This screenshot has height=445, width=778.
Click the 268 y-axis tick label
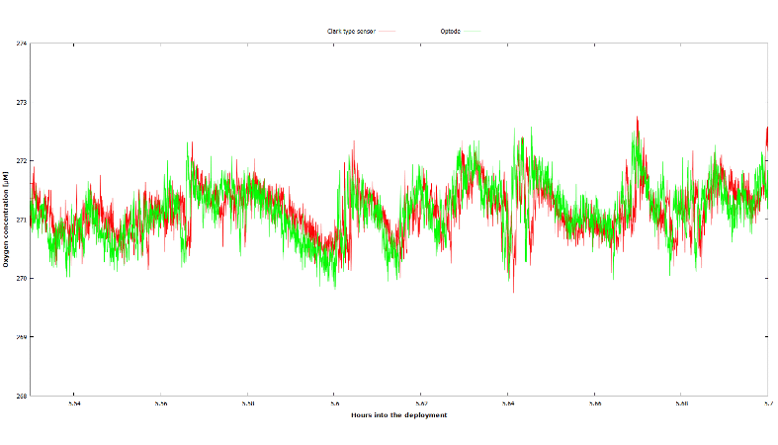pyautogui.click(x=21, y=396)
